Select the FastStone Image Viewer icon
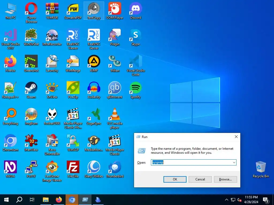The height and width of the screenshot is (205, 274). (52, 172)
